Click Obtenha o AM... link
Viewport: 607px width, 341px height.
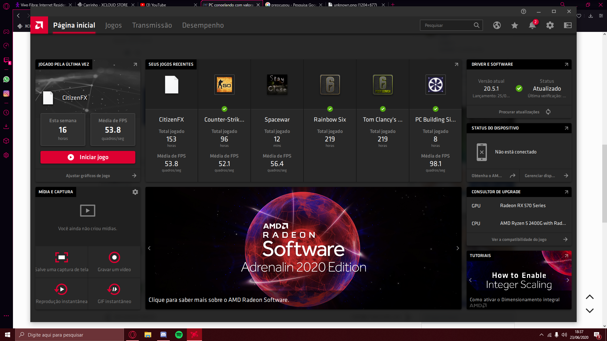click(x=493, y=176)
